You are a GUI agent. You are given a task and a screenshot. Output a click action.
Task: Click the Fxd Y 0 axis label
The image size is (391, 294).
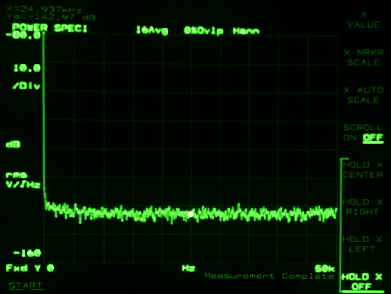(30, 268)
